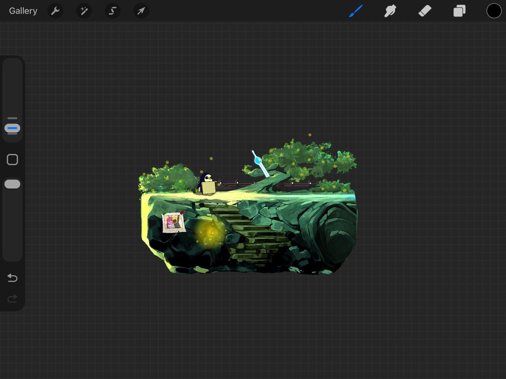Select the Smudge tool
506x379 pixels.
pyautogui.click(x=390, y=11)
